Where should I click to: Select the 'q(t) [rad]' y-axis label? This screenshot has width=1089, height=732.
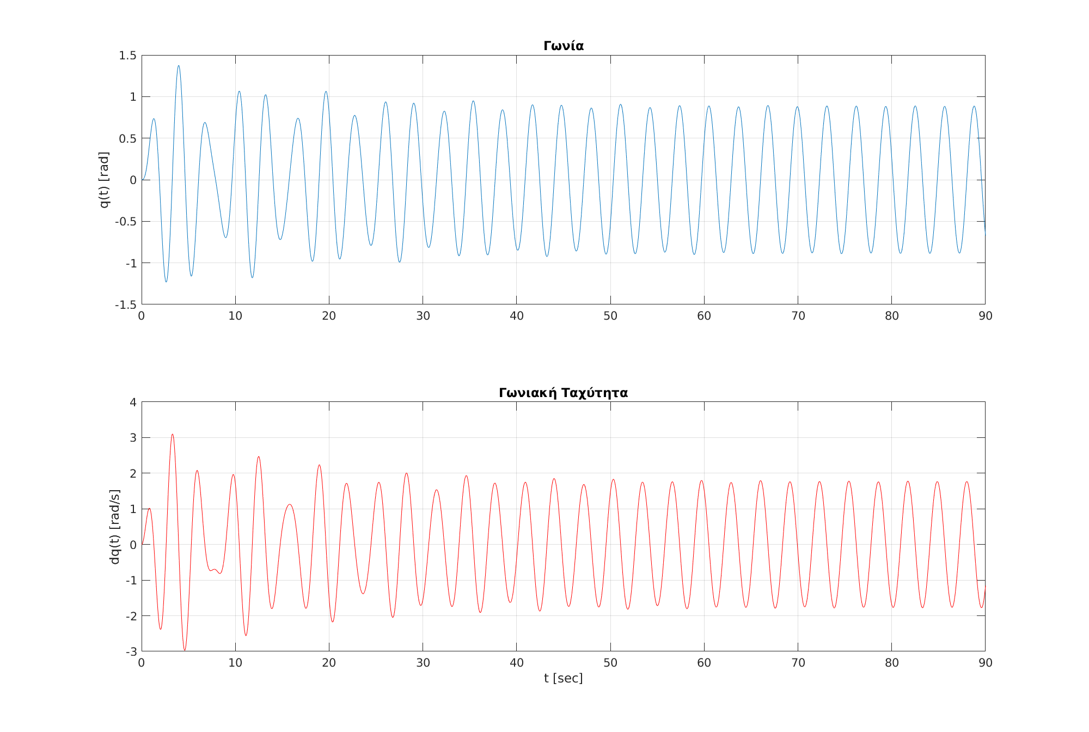[x=104, y=180]
